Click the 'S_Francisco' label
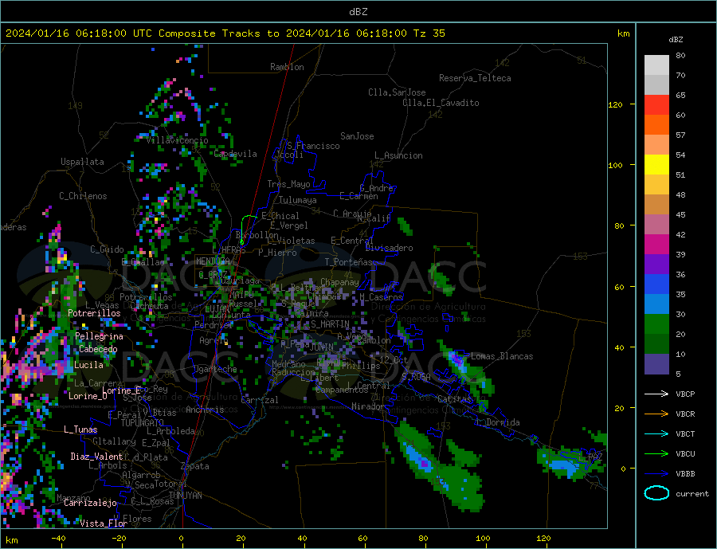Image resolution: width=717 pixels, height=549 pixels. pos(313,146)
